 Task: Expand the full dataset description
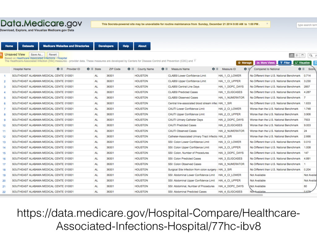tap(195, 60)
